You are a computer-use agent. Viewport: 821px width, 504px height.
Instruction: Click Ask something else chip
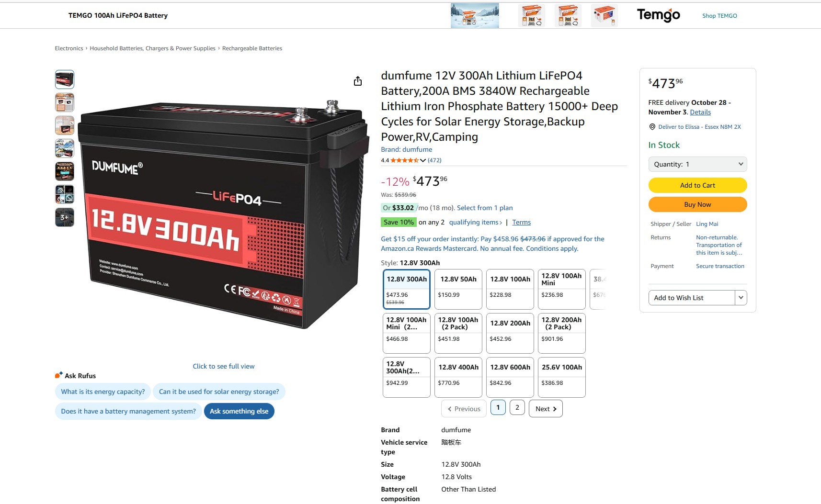click(x=239, y=411)
